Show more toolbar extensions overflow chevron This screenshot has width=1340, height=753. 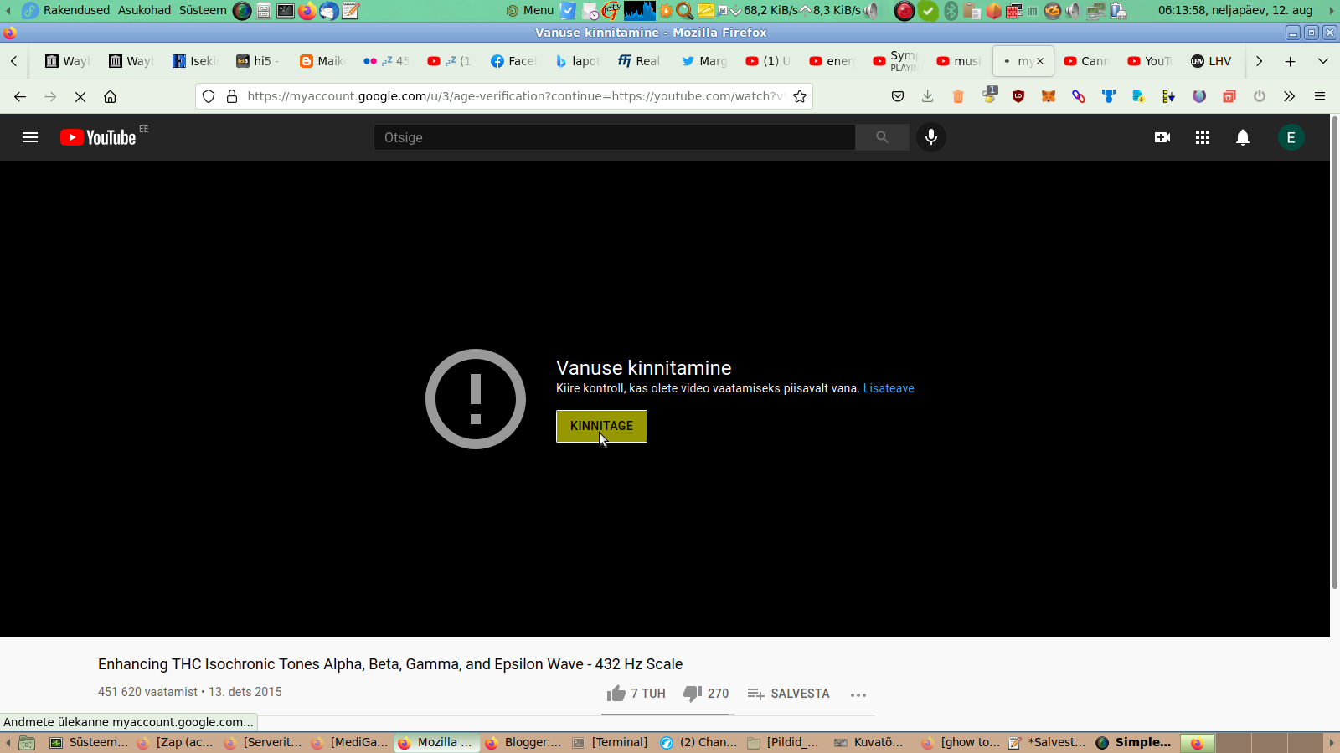[x=1290, y=96]
